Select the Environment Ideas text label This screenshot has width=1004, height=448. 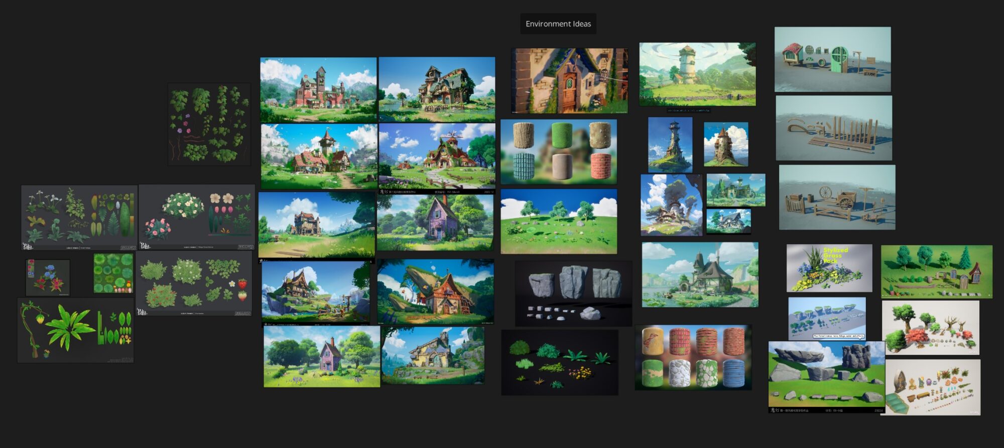(x=558, y=24)
